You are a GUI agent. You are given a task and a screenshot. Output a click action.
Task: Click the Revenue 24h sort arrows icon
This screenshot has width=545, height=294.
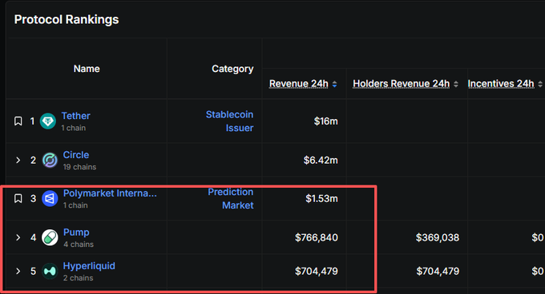pos(334,84)
